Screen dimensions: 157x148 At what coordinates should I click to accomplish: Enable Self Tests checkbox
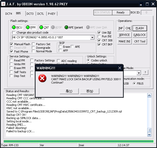[11, 72]
